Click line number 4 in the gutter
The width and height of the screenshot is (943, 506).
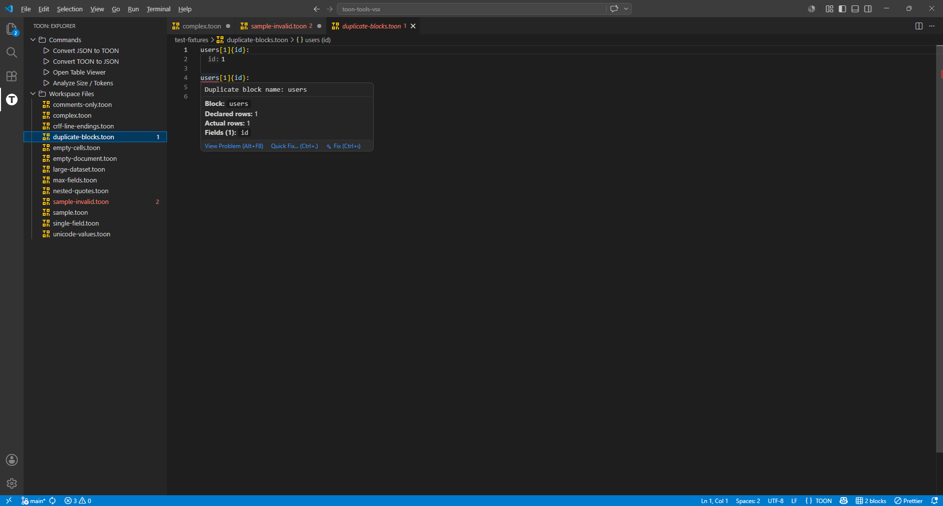[x=186, y=77]
